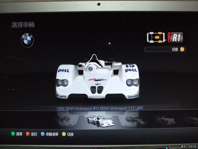The height and width of the screenshot is (149, 198).
Task: Click the 選擇 label in bottom bar
Action: [x=19, y=134]
